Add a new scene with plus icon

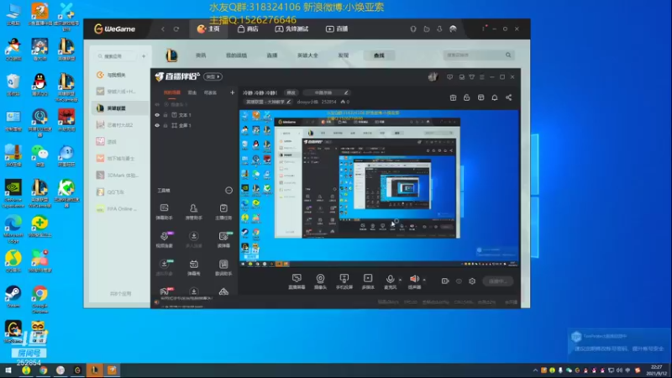[x=233, y=92]
